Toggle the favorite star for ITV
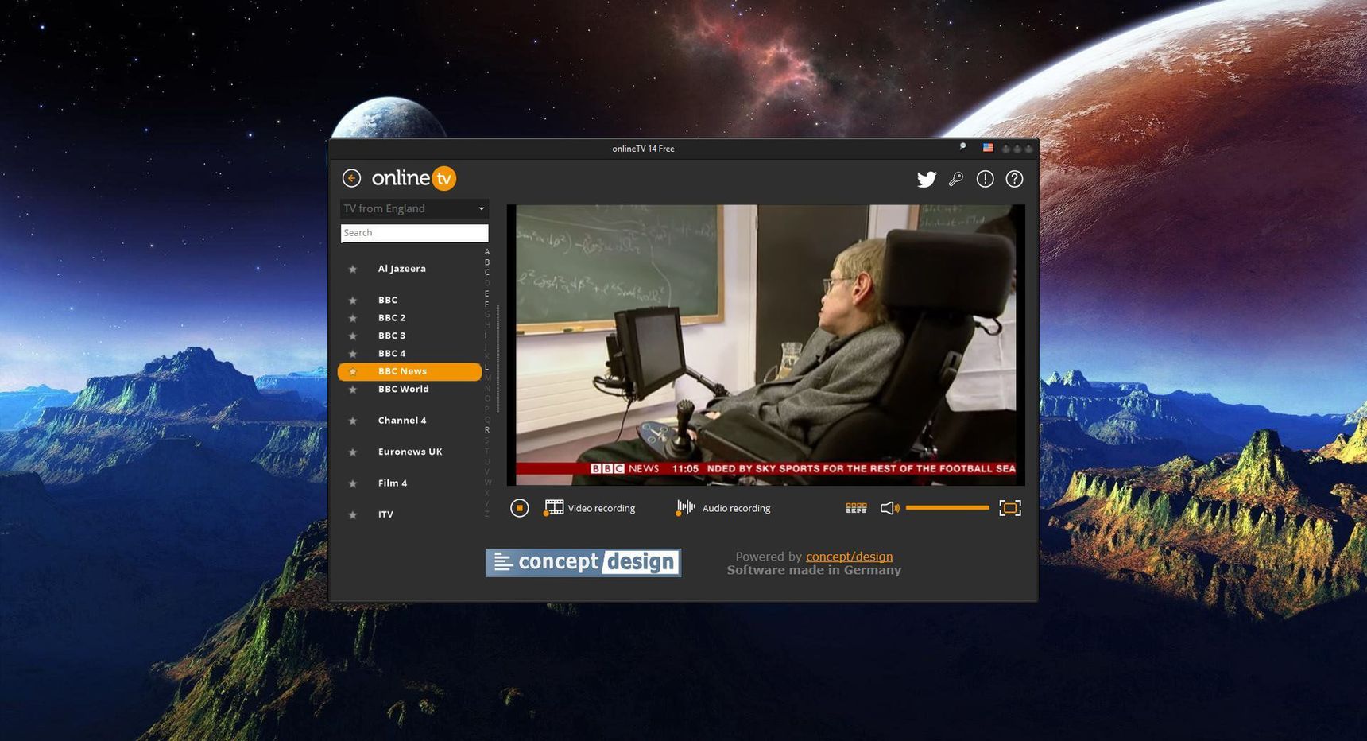 click(x=353, y=515)
